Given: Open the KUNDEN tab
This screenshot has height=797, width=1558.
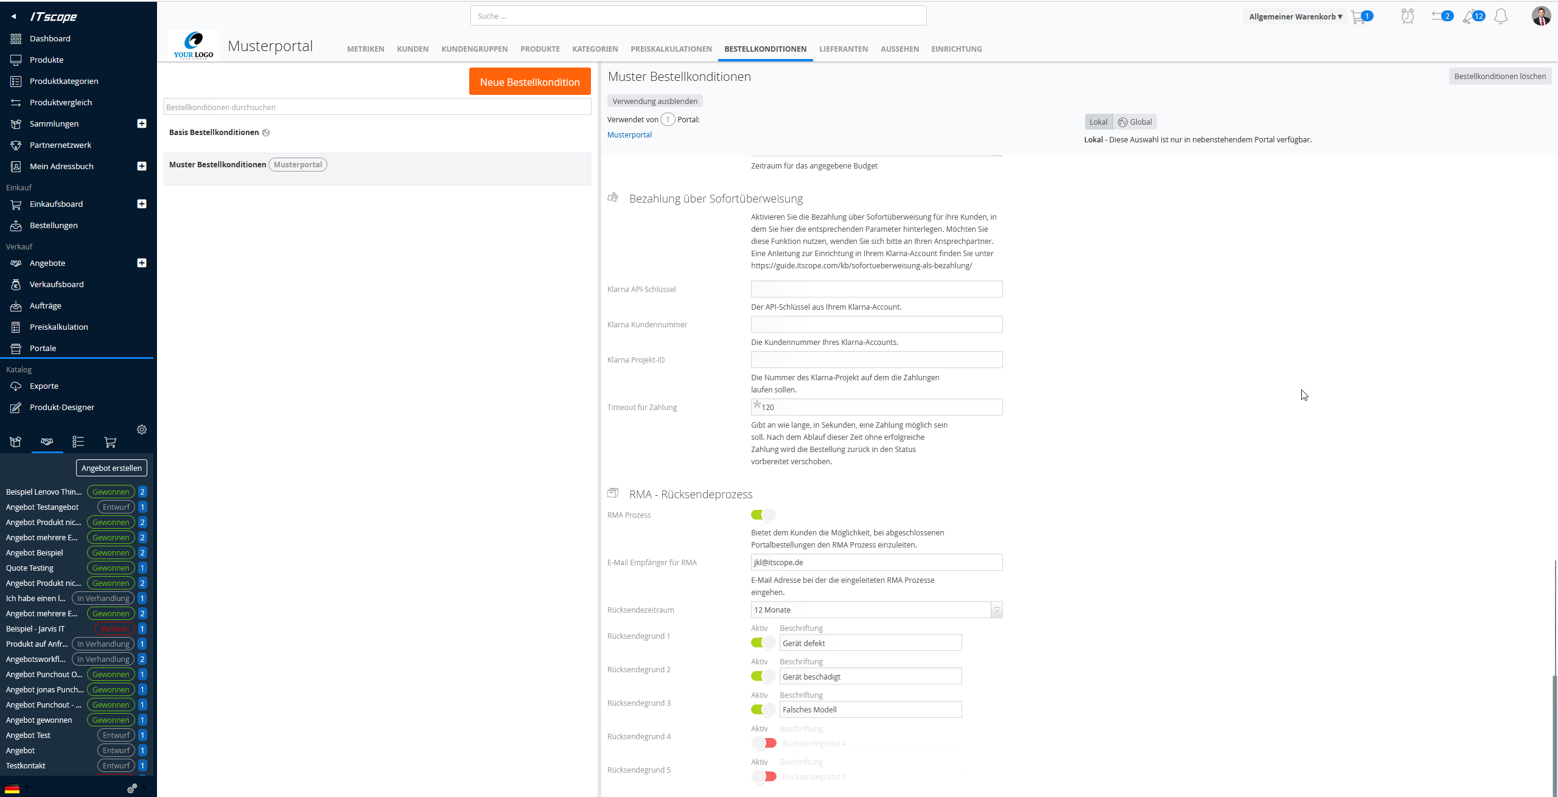Looking at the screenshot, I should [413, 49].
